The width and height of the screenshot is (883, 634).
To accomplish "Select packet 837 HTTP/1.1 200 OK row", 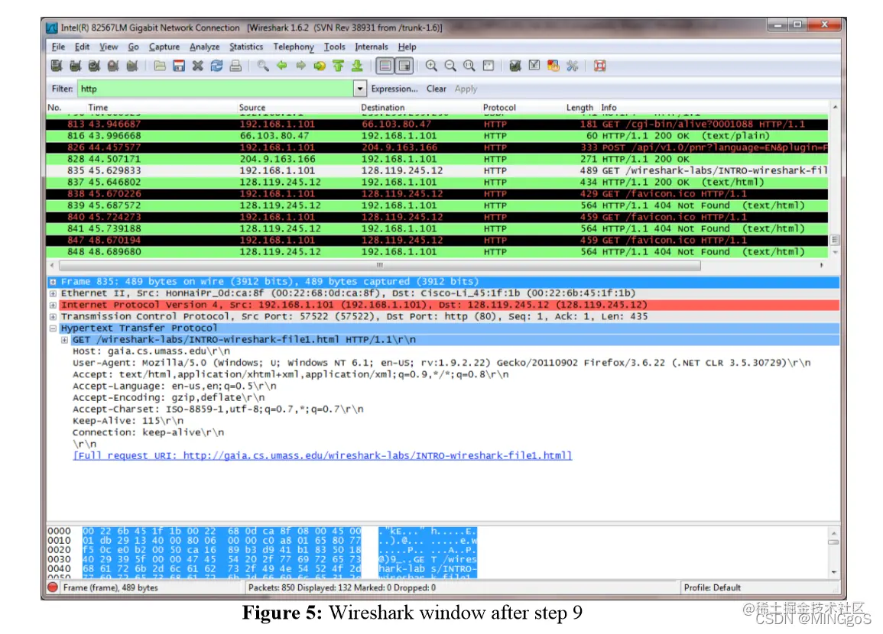I will coord(437,183).
